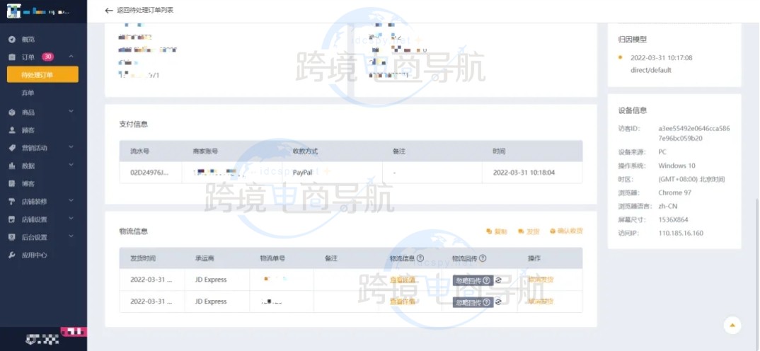This screenshot has width=760, height=351.
Task: Select 待处理订单 in the sidebar
Action: point(42,75)
